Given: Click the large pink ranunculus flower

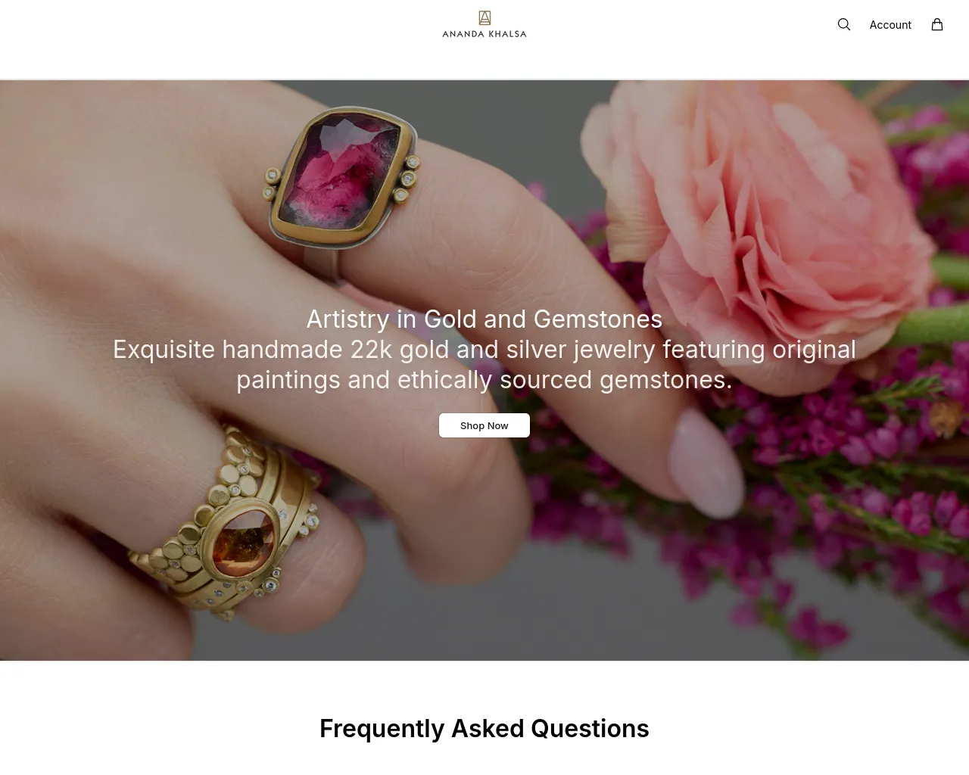Looking at the screenshot, I should pyautogui.click(x=765, y=197).
